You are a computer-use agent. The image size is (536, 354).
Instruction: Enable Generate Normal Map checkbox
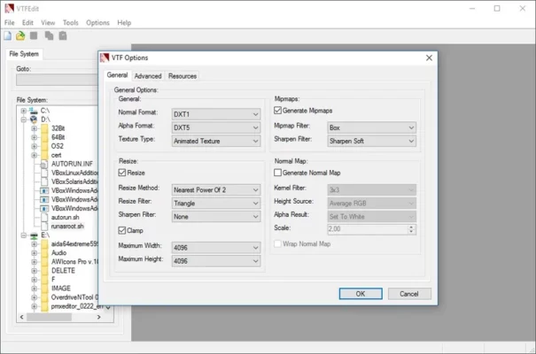278,173
